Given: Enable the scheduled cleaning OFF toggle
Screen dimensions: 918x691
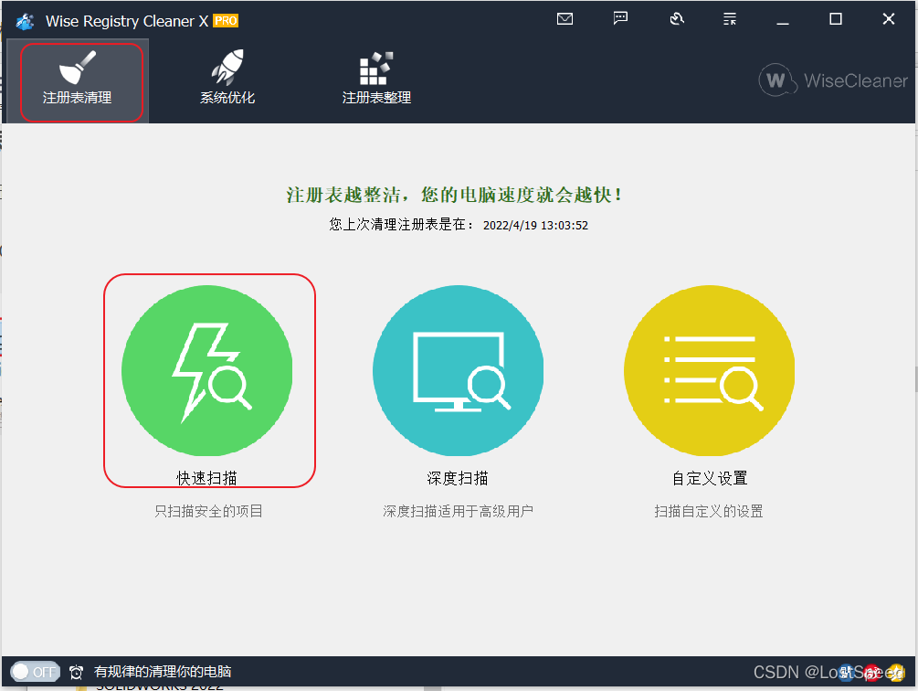Looking at the screenshot, I should (35, 671).
